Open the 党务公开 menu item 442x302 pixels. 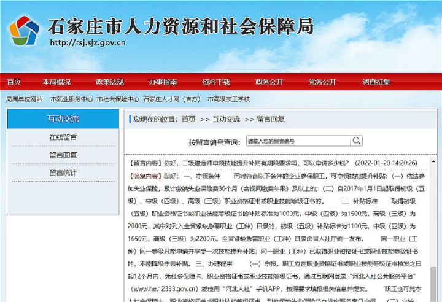[322, 82]
